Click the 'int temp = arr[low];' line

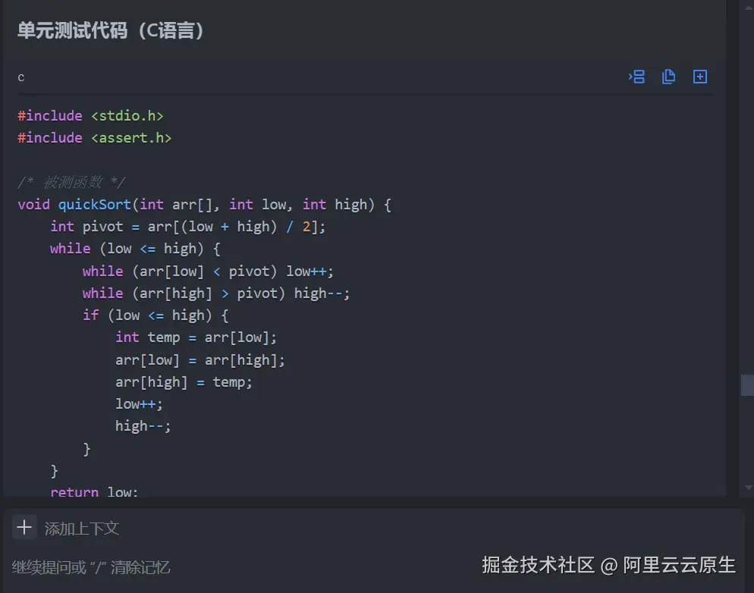(196, 337)
